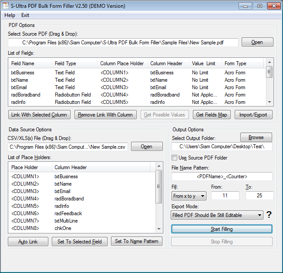
Task: Select radInfo row in Fields list
Action: tap(137, 102)
